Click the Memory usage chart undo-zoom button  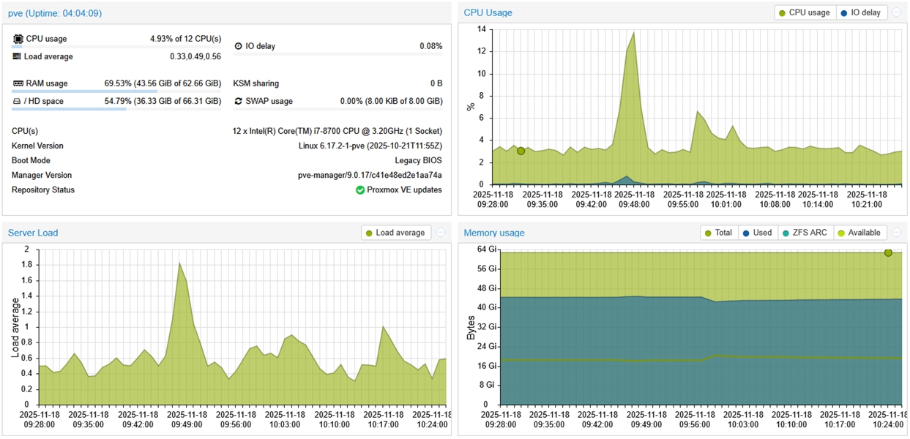[x=896, y=233]
